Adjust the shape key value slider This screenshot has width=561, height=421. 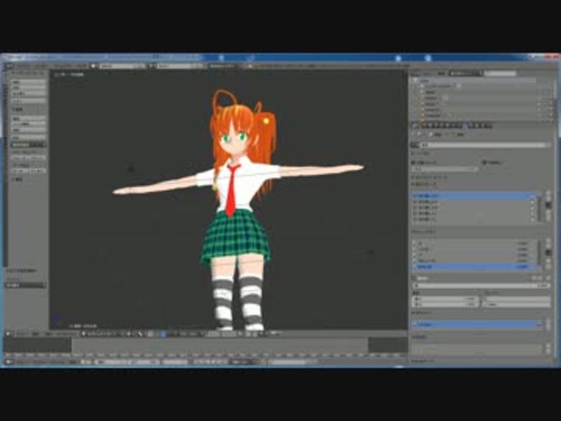pyautogui.click(x=481, y=286)
